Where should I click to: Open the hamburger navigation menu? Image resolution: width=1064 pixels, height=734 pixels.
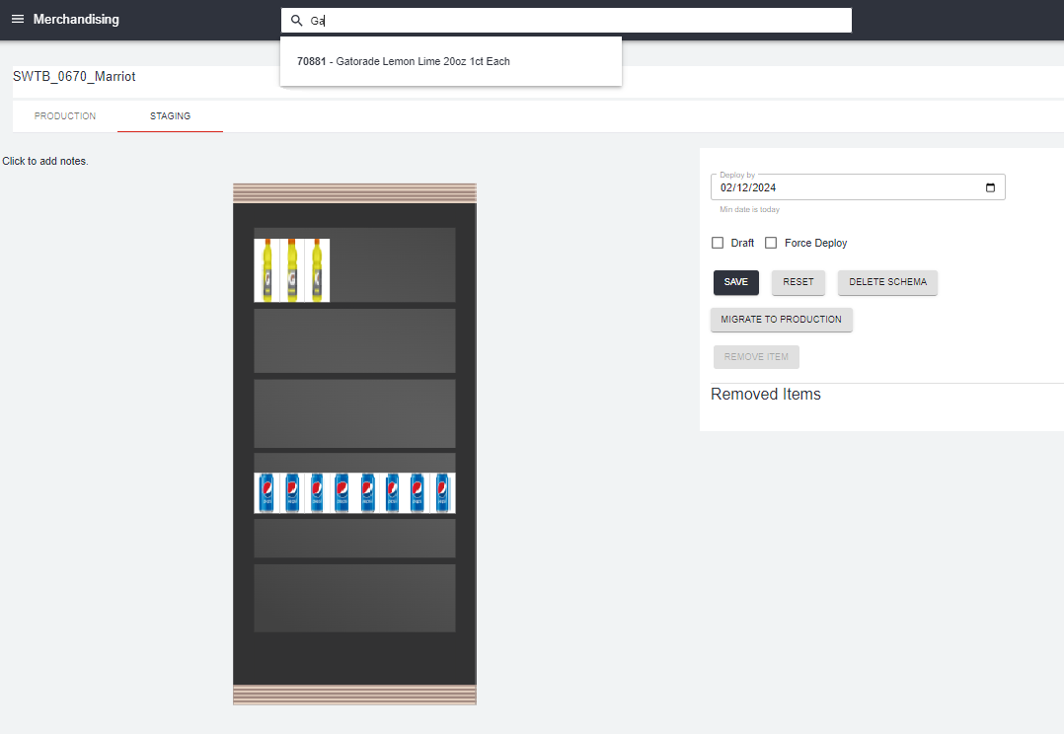pyautogui.click(x=18, y=19)
